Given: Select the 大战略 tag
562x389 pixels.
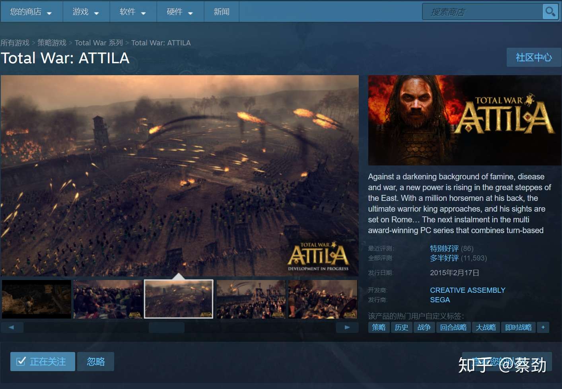Looking at the screenshot, I should click(486, 327).
